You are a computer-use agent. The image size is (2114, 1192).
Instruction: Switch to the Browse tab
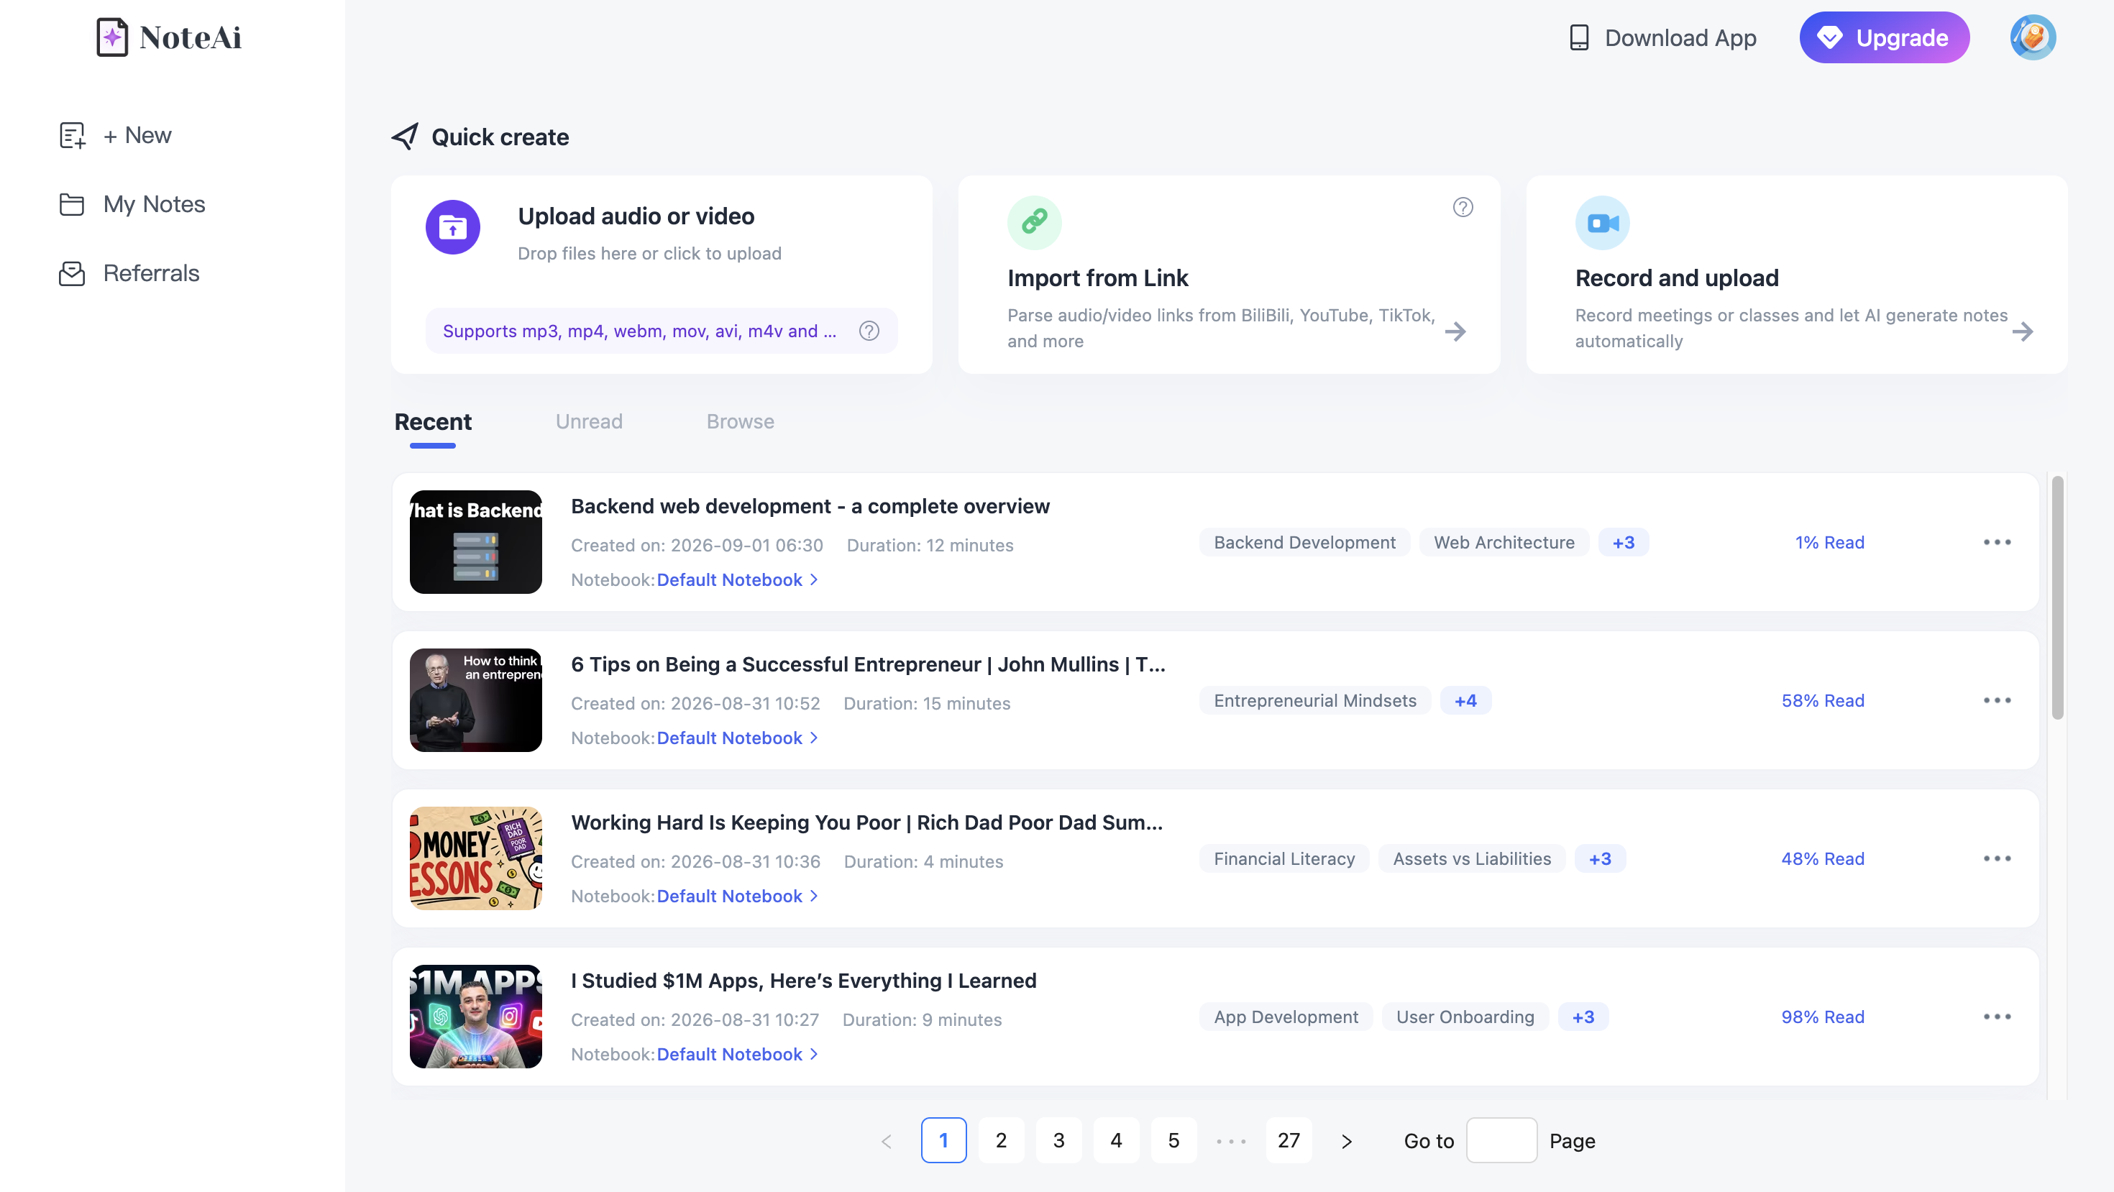click(740, 422)
